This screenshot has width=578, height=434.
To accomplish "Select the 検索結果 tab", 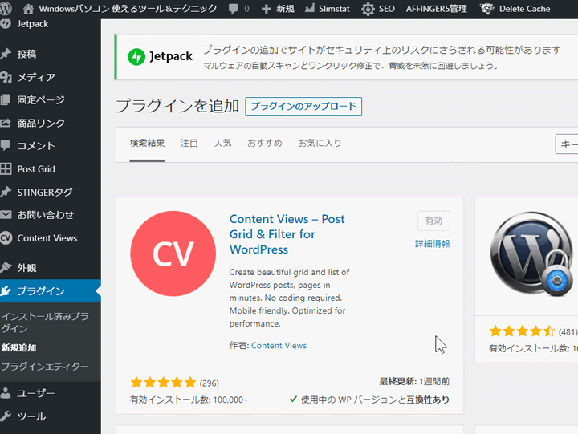I will point(147,143).
